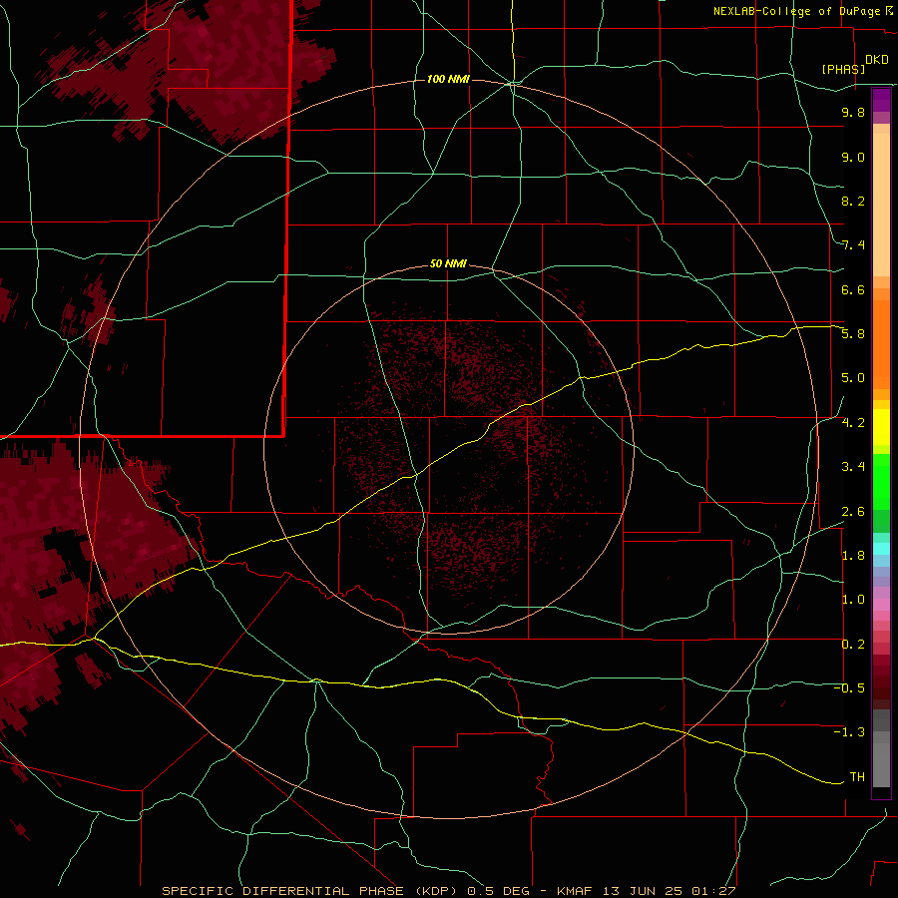Click the gray color bar segment
Viewport: 898px width, 898px height.
point(881,749)
